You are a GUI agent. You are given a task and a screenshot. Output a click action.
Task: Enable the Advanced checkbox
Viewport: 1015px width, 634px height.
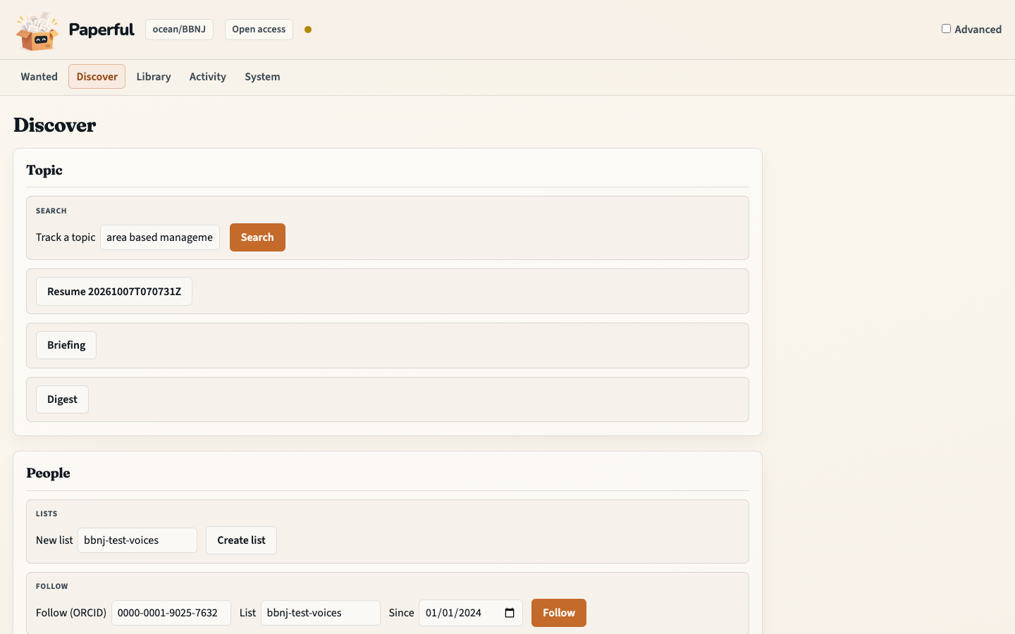[x=946, y=29]
